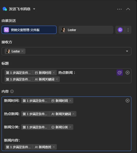The height and width of the screenshot is (153, 137).
Task: Expand the recipient dropdown arrow
Action: (127, 51)
